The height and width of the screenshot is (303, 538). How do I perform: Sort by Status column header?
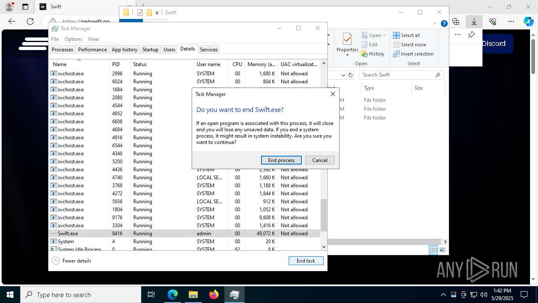[162, 64]
